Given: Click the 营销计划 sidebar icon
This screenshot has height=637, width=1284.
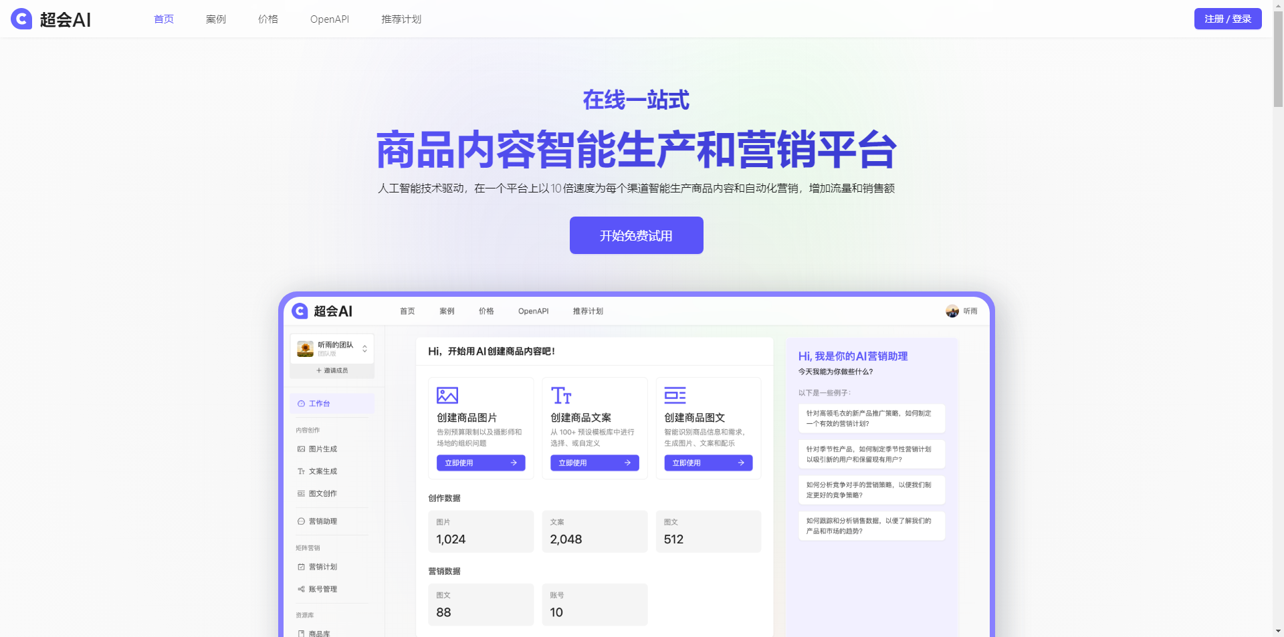Looking at the screenshot, I should 301,567.
